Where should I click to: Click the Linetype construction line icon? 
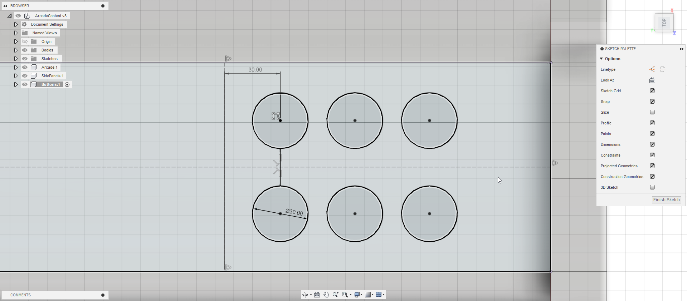click(652, 69)
